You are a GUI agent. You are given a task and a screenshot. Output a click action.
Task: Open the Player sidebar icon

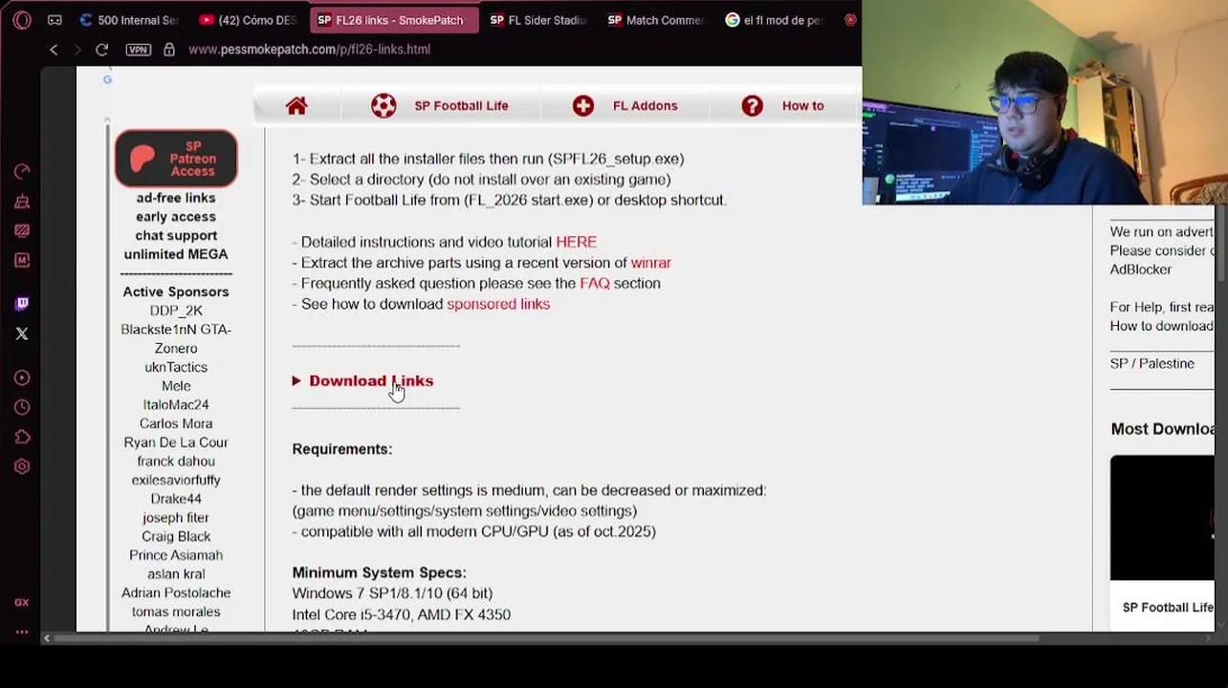tap(22, 378)
